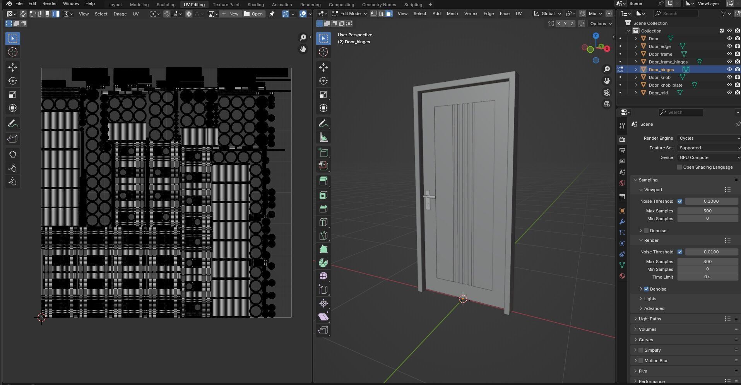Viewport: 741px width, 385px height.
Task: Switch to orthographic view with the grid icon
Action: click(607, 104)
